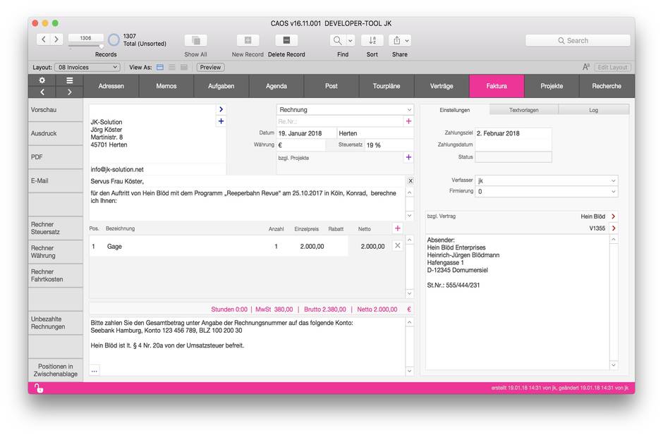Switch to the Tourpläne module tab
The image size is (663, 437).
coord(387,86)
